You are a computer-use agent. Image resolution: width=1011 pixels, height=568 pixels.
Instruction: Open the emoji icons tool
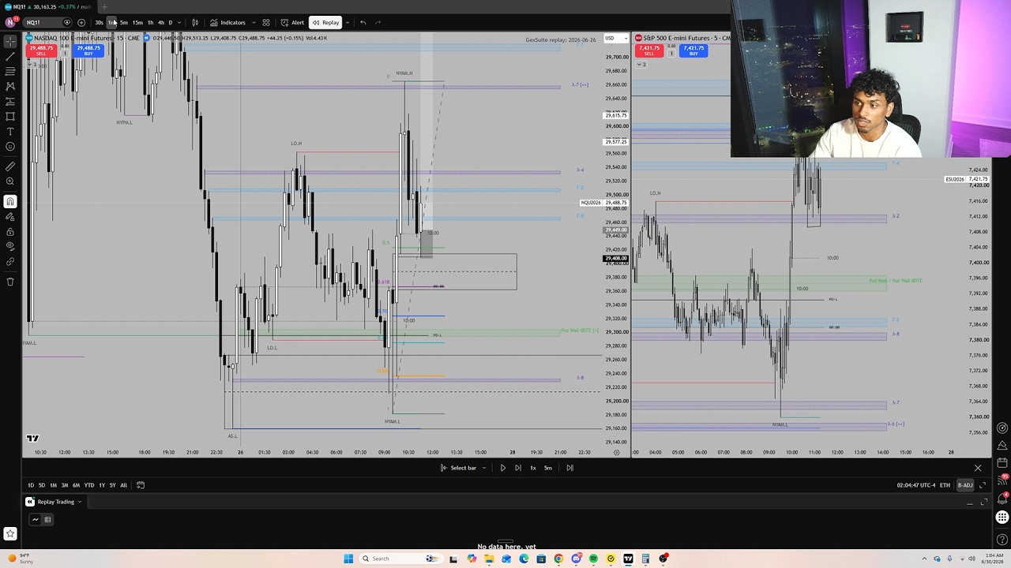10,146
